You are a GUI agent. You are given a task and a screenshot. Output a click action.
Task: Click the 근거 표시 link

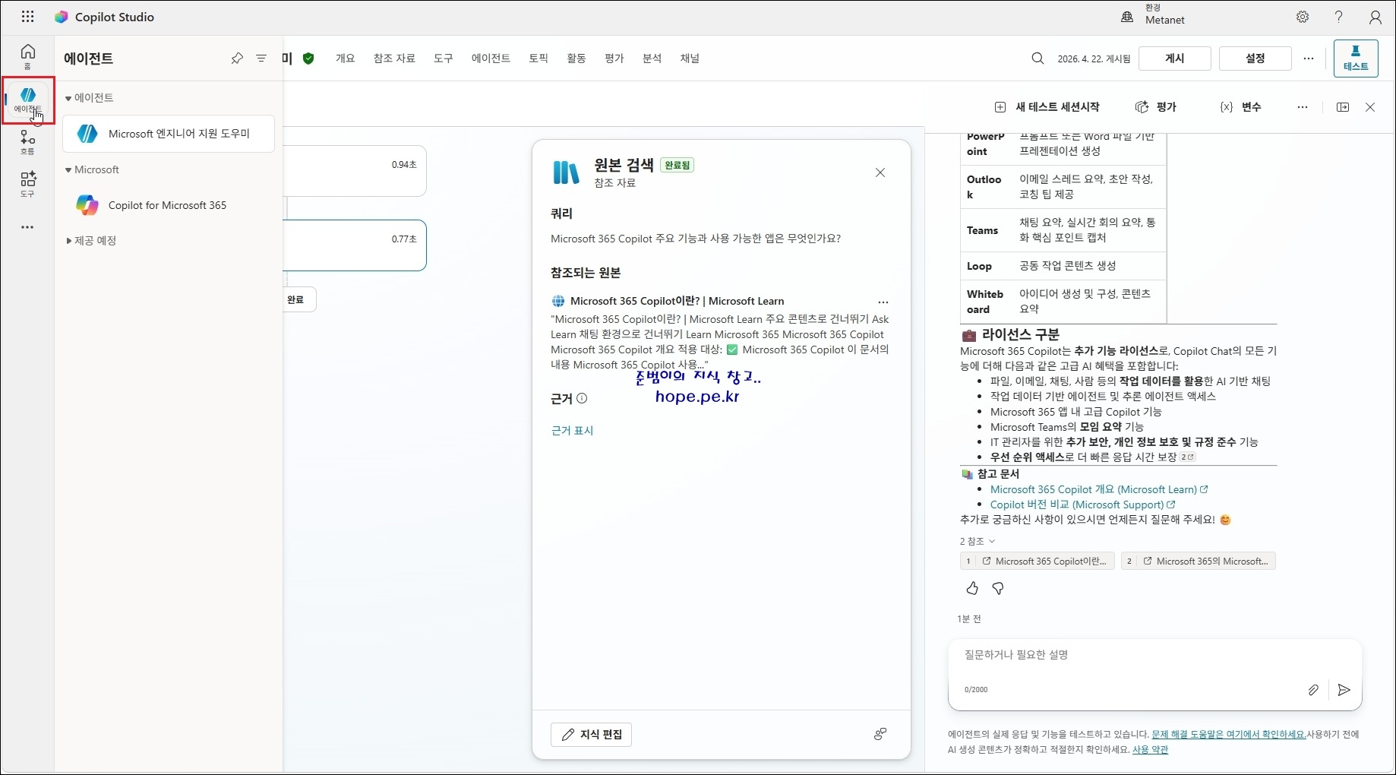point(572,431)
